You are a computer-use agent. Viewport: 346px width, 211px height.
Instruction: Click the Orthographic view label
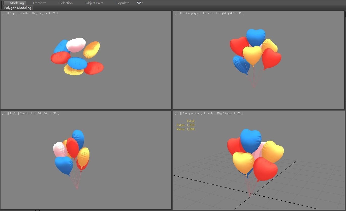click(x=192, y=13)
